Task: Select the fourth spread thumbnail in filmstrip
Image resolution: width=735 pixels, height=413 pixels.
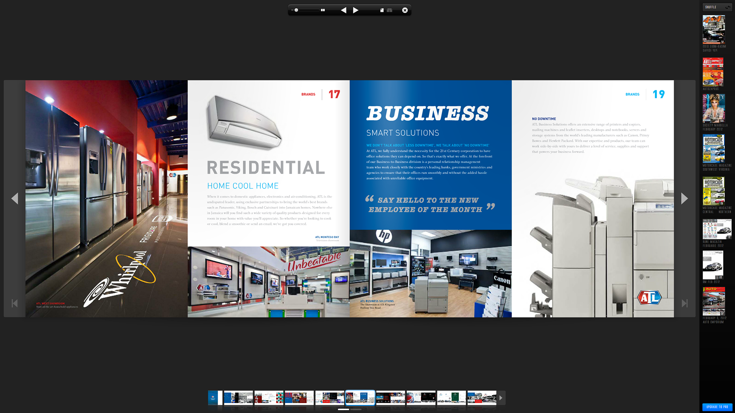Action: (299, 398)
